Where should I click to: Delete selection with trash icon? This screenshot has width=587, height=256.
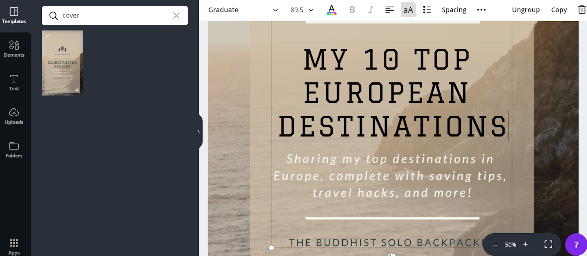coord(582,10)
